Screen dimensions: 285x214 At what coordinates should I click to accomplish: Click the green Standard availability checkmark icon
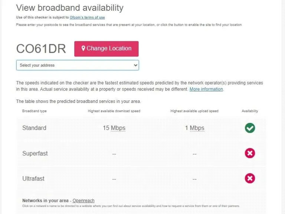250,128
